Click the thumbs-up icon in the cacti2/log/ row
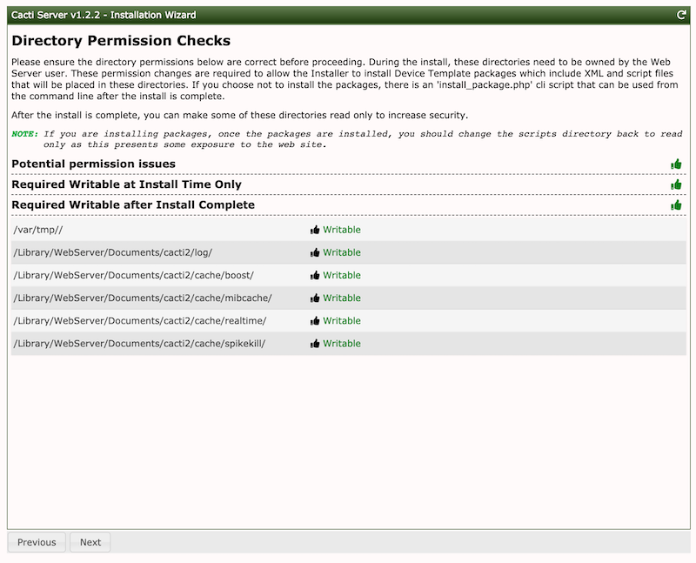Image resolution: width=696 pixels, height=563 pixels. click(x=315, y=252)
